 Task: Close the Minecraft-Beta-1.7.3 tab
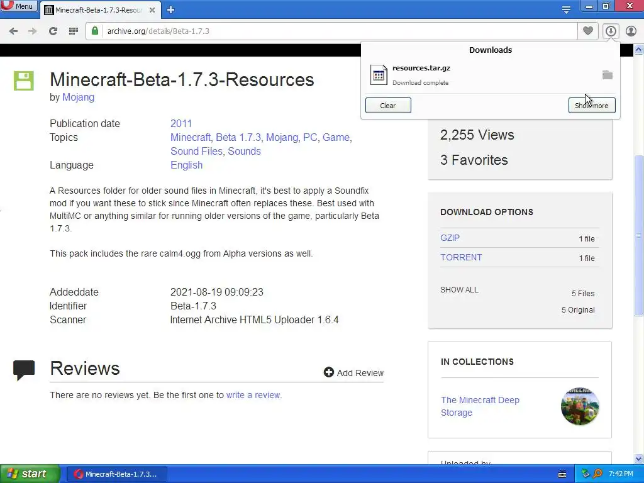click(x=152, y=10)
